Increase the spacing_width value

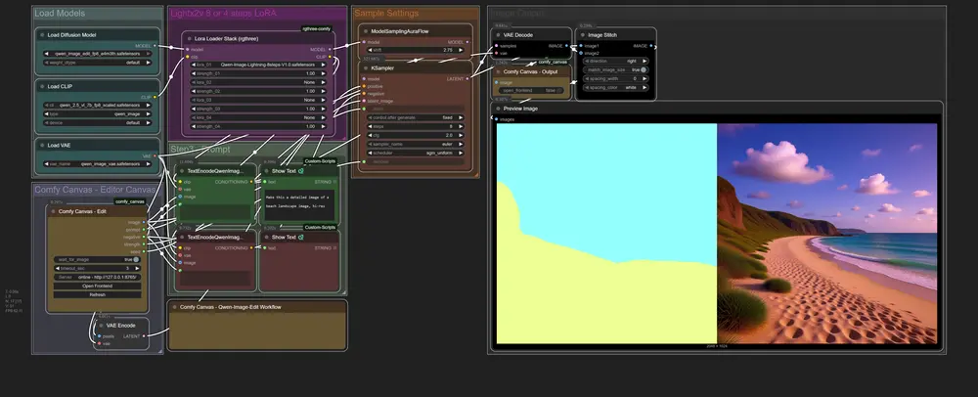(x=645, y=78)
